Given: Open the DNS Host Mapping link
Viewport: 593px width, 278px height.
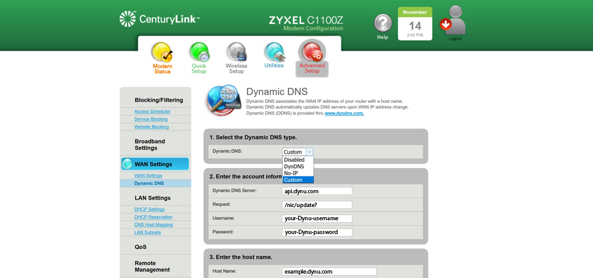Looking at the screenshot, I should coord(154,225).
